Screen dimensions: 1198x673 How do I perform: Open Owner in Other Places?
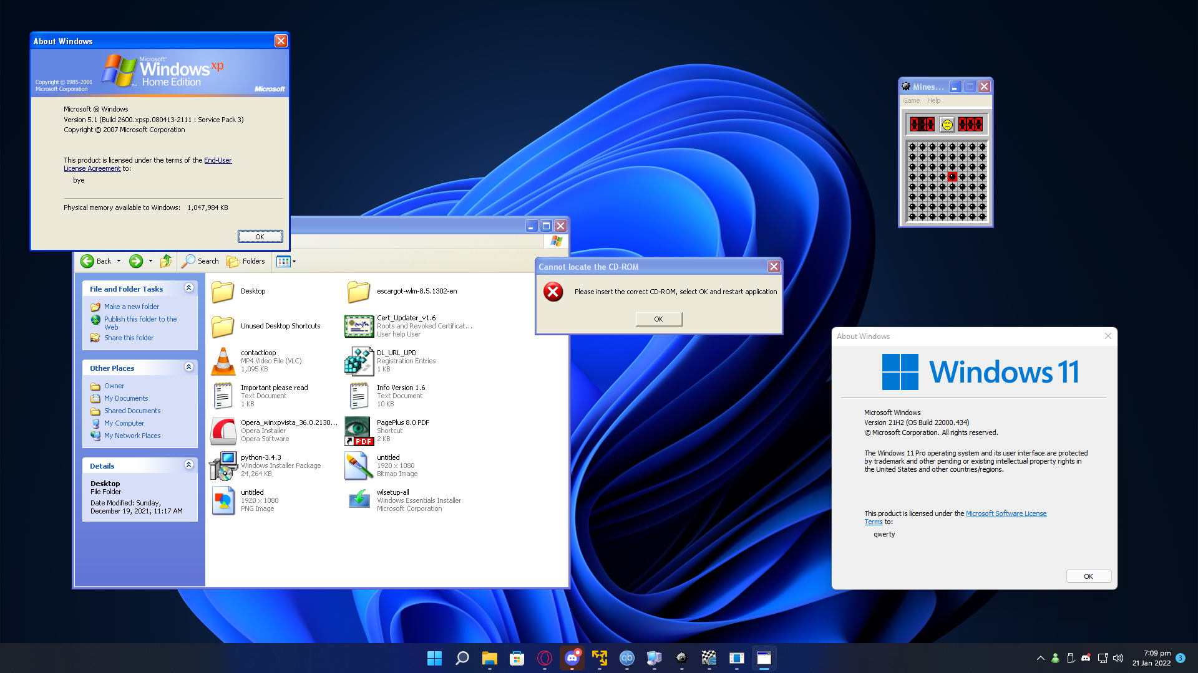(x=114, y=386)
